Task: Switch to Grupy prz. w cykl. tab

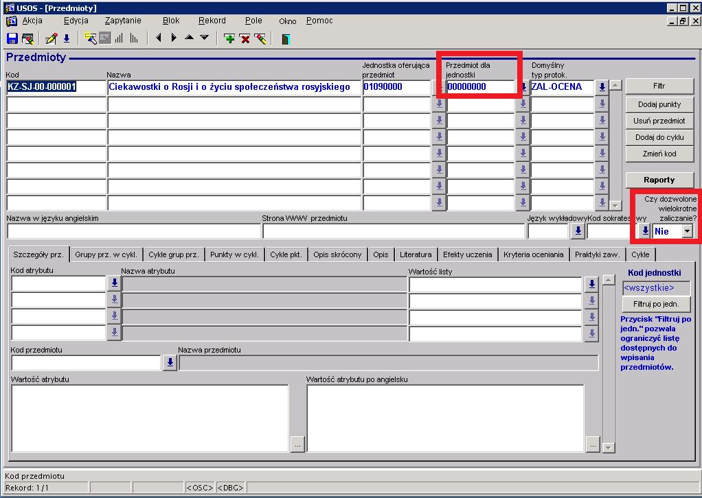Action: (x=106, y=254)
